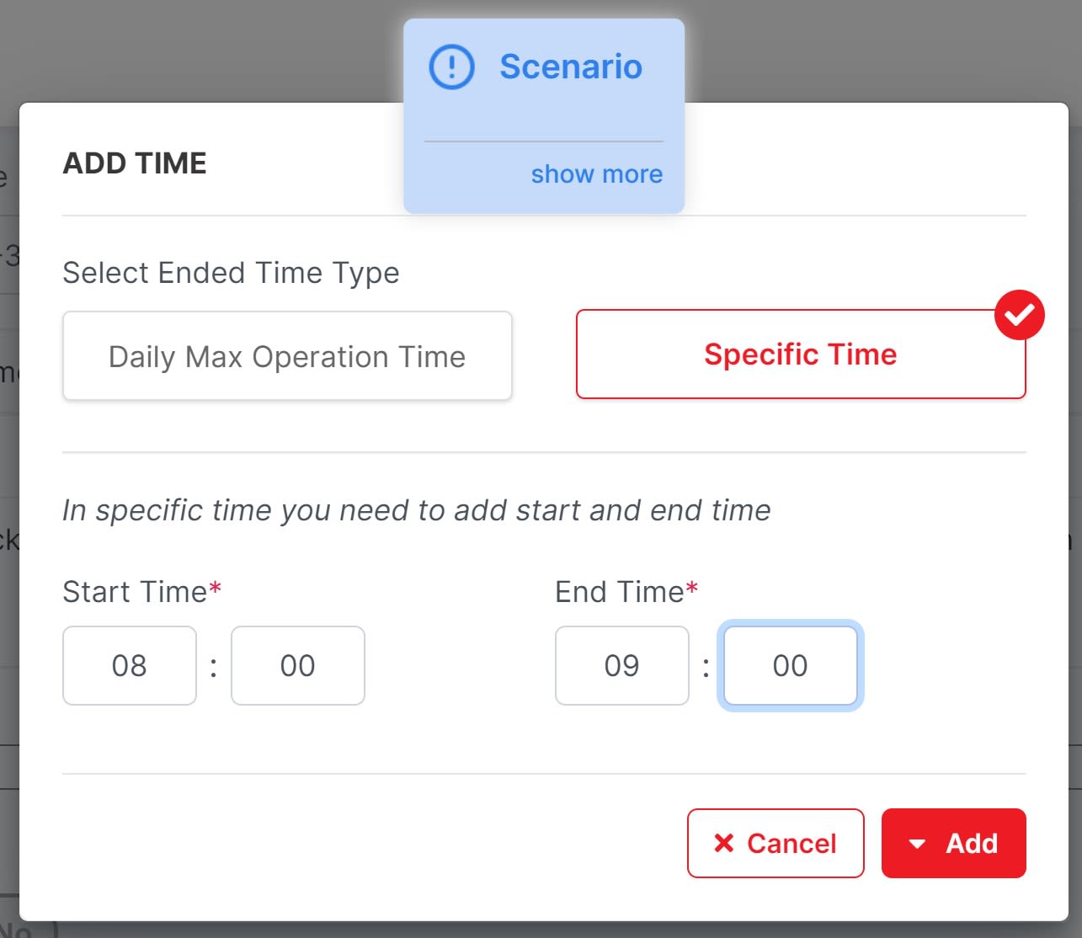1082x938 pixels.
Task: Click the Select Ended Time Type label
Action: (x=231, y=273)
